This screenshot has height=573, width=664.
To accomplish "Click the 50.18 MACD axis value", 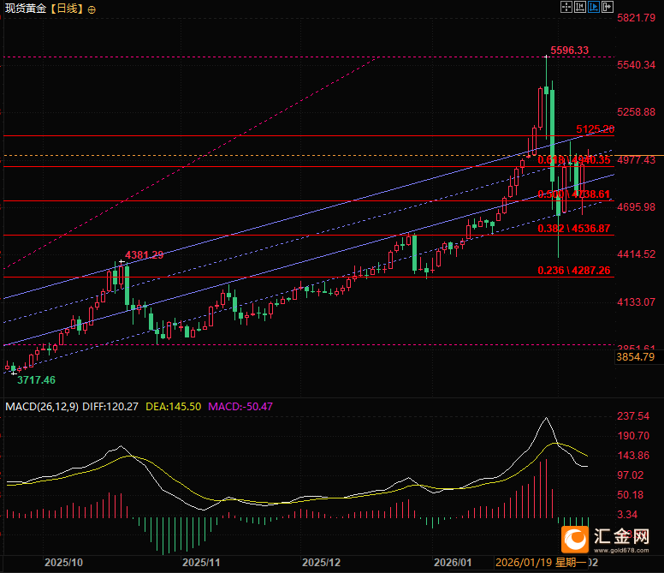I will tap(630, 494).
